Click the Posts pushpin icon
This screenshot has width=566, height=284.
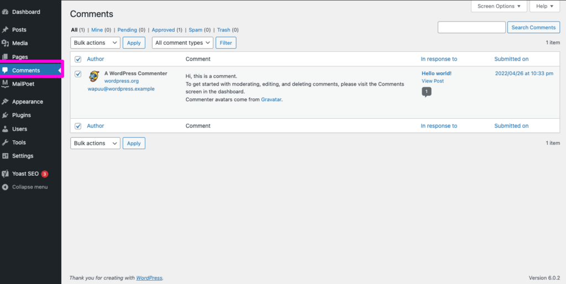[x=4, y=30]
